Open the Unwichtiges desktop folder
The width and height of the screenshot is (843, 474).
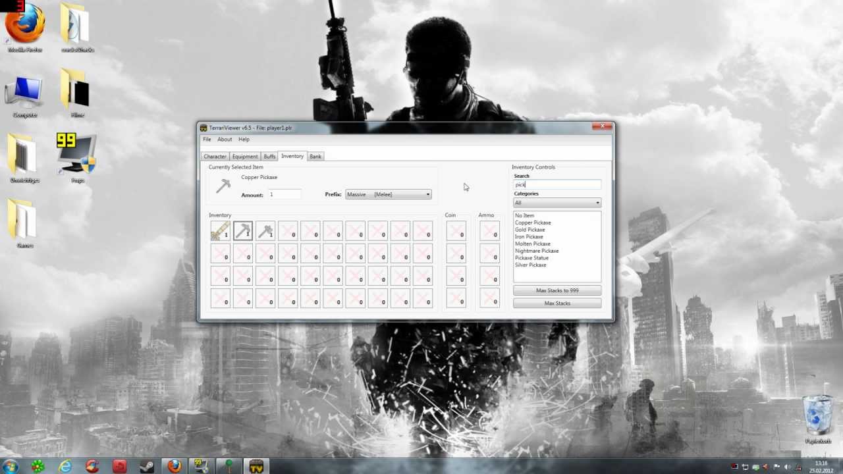pos(24,158)
